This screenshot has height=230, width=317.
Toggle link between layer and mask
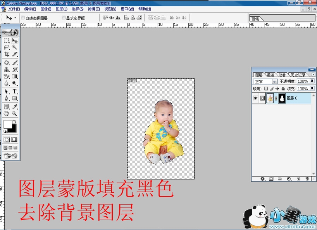276,98
